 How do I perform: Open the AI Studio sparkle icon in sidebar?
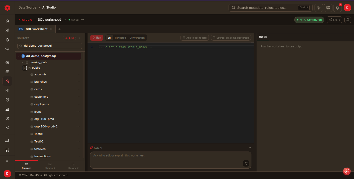(7, 81)
